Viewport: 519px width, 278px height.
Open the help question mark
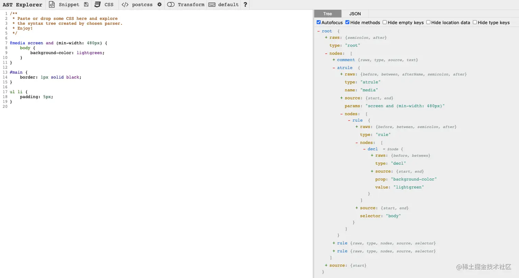pos(245,4)
